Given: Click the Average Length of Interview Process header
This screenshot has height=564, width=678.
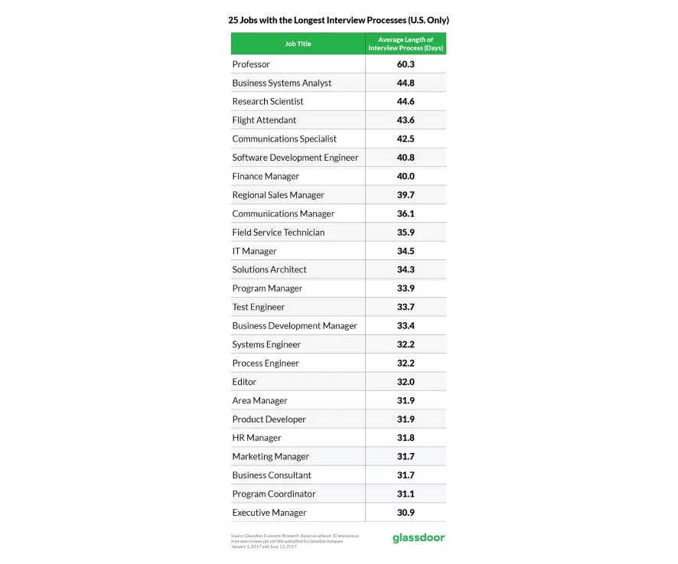Looking at the screenshot, I should point(406,44).
